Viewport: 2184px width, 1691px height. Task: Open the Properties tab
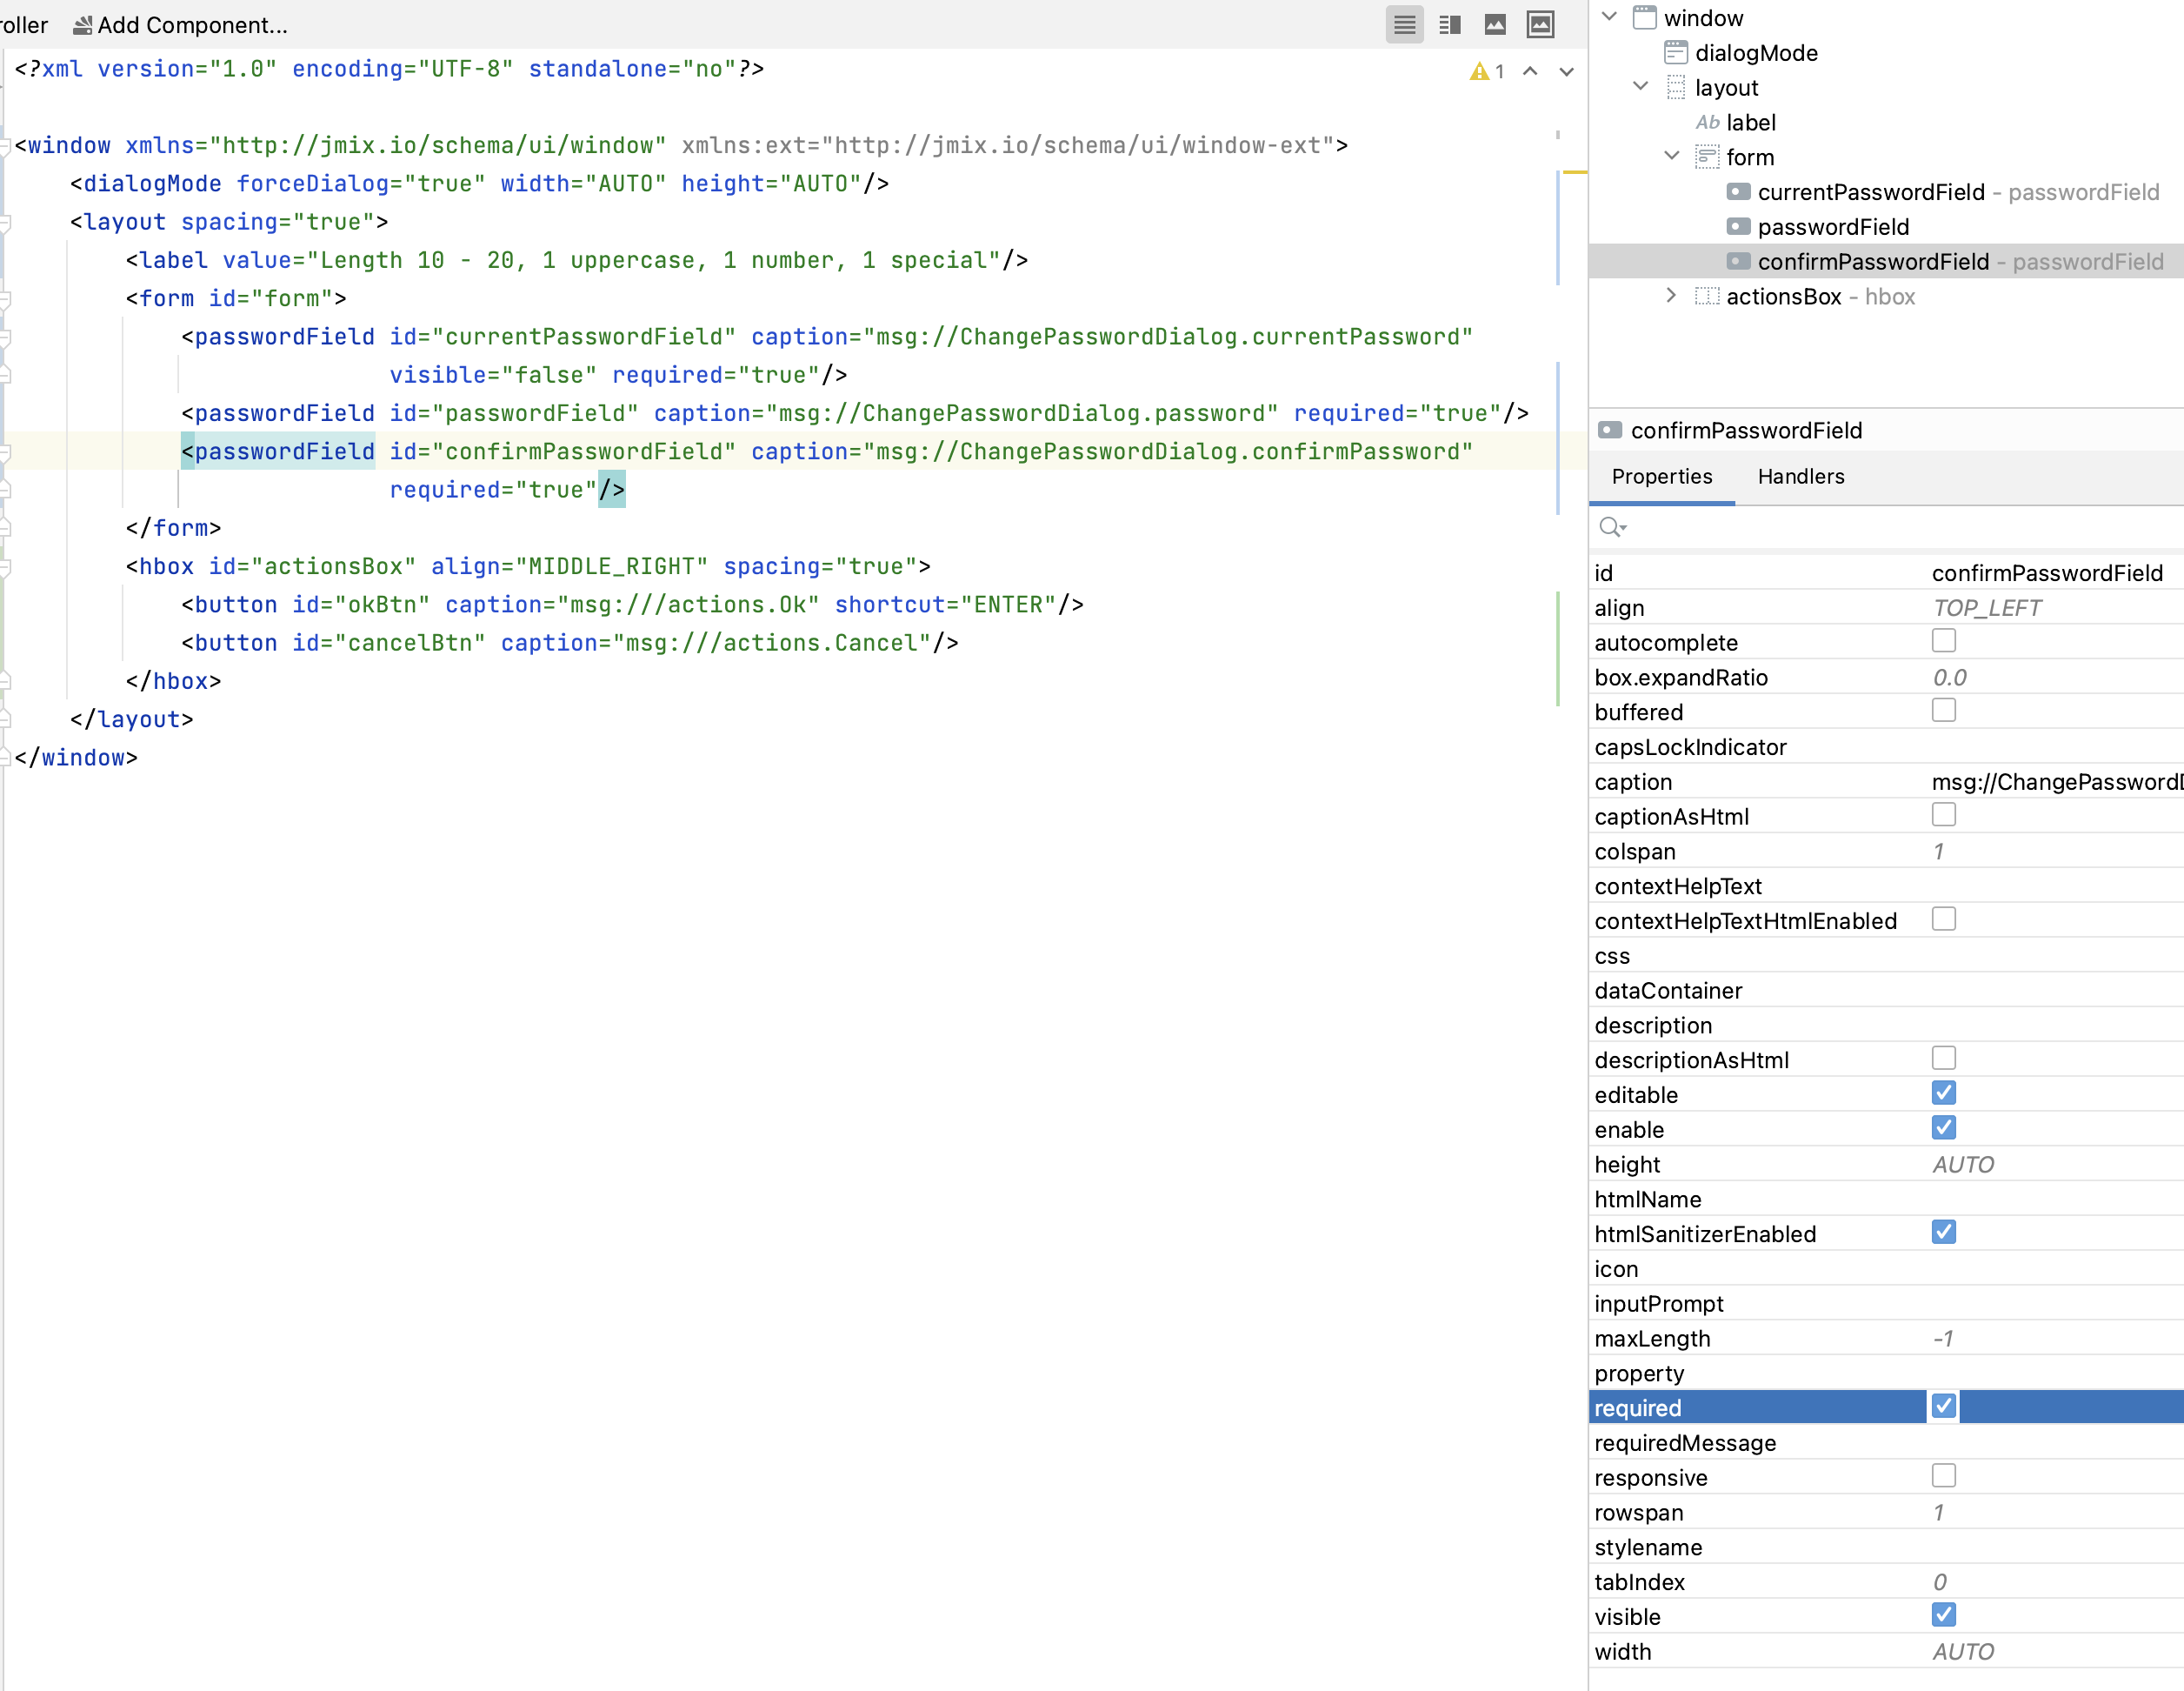(x=1661, y=477)
